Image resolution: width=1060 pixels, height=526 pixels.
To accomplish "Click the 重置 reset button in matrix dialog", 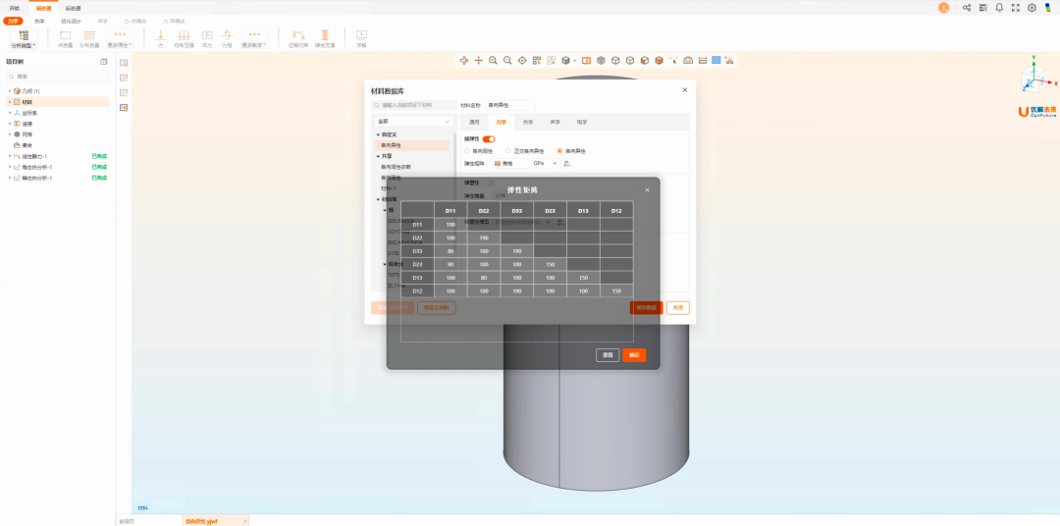I will click(x=608, y=355).
